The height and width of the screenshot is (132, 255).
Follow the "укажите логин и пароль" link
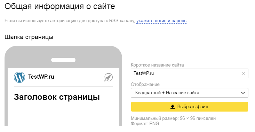pyautogui.click(x=161, y=21)
